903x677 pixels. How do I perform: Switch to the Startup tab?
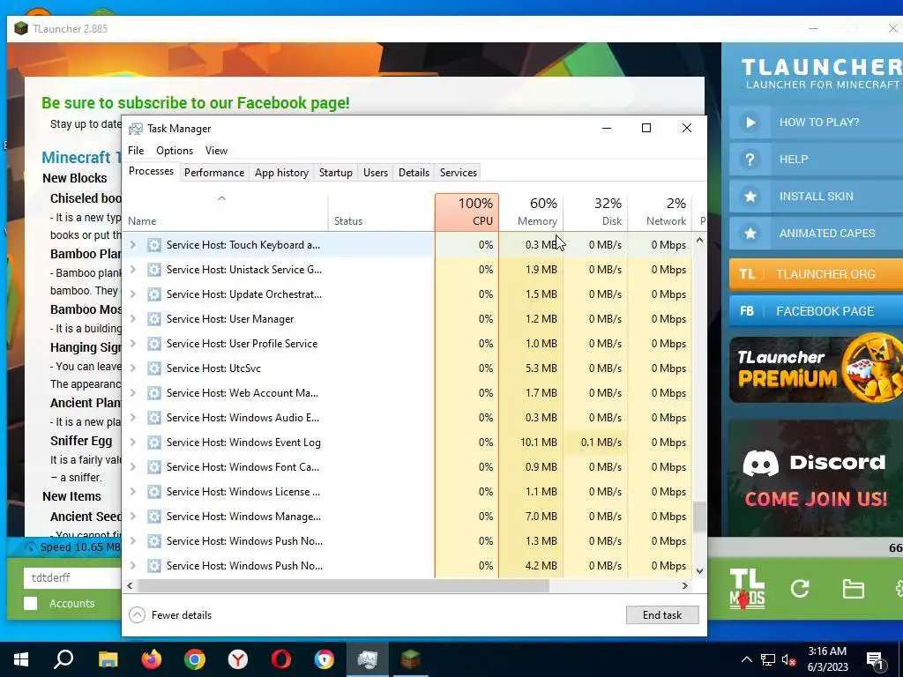[x=336, y=173]
